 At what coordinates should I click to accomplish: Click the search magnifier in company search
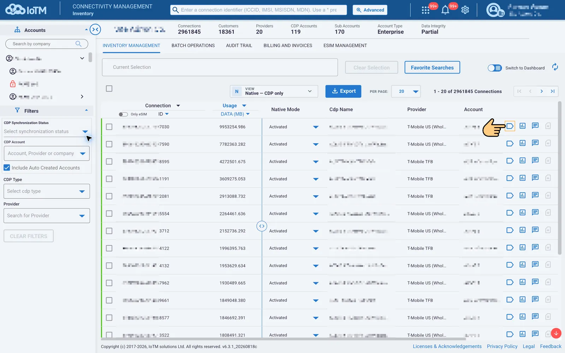tap(78, 44)
